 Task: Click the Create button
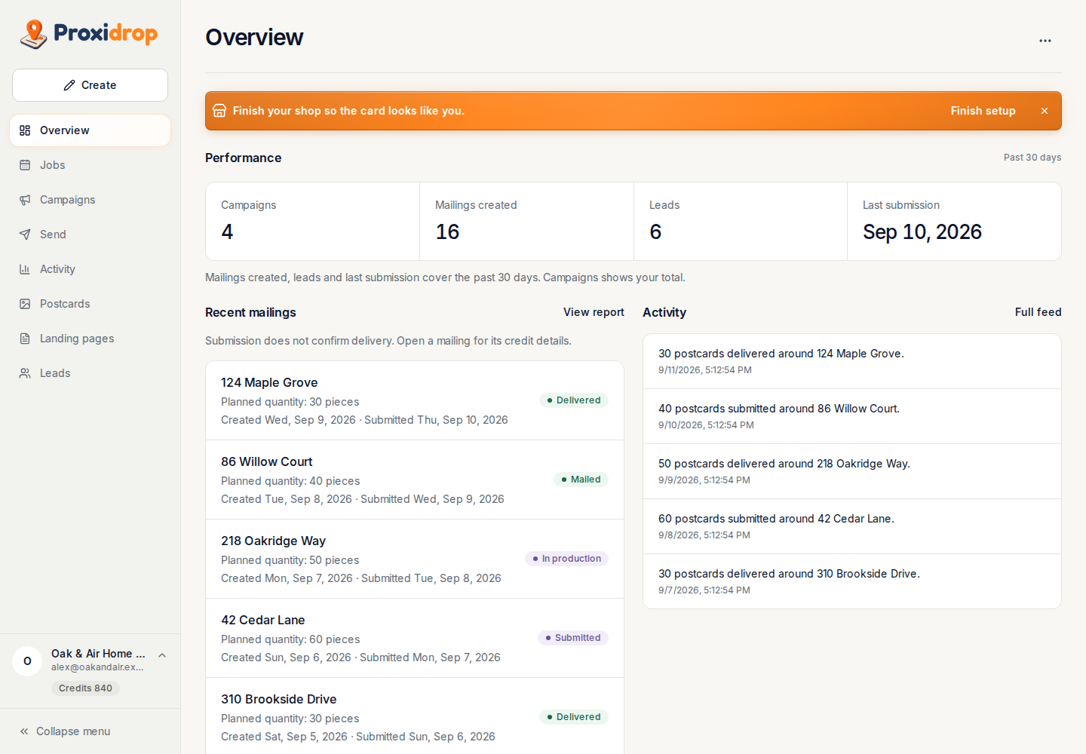click(90, 85)
